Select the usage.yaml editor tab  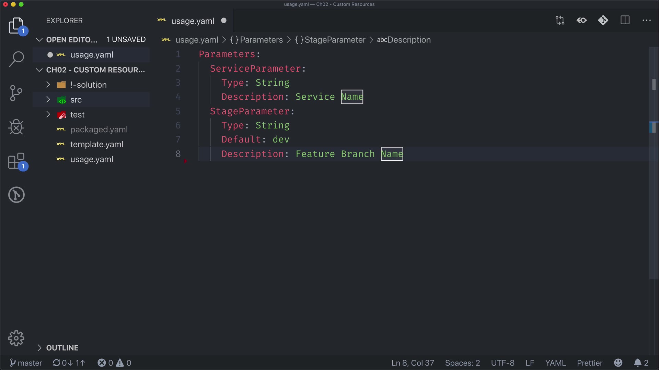(192, 21)
